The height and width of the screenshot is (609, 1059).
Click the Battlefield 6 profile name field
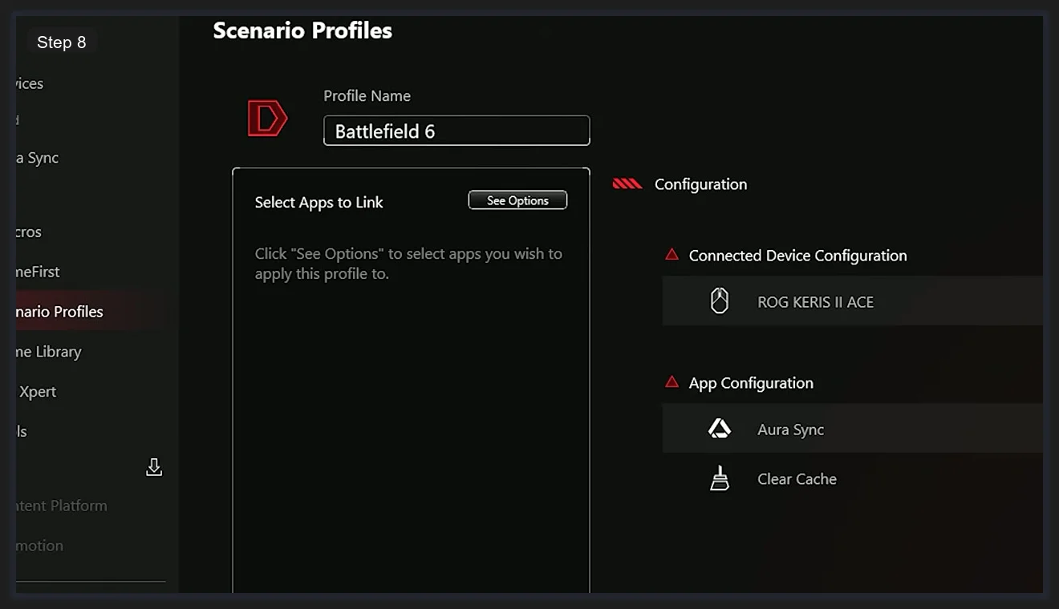456,130
